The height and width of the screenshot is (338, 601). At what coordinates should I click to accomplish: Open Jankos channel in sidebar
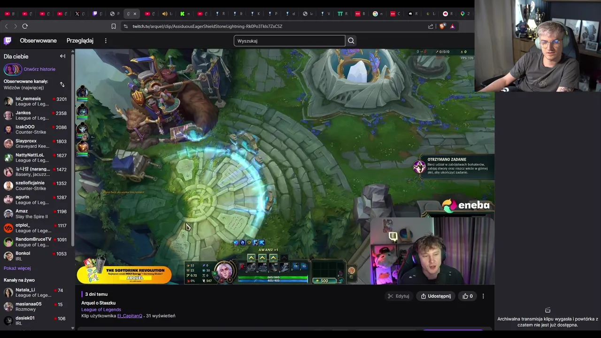36,115
